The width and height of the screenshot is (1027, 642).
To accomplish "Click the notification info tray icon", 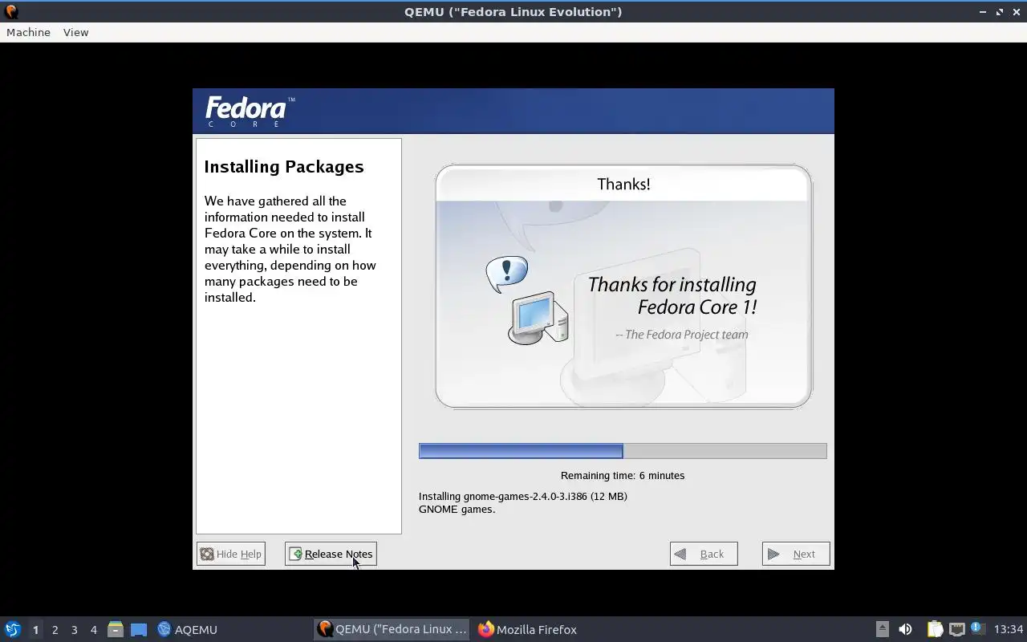I will click(976, 628).
